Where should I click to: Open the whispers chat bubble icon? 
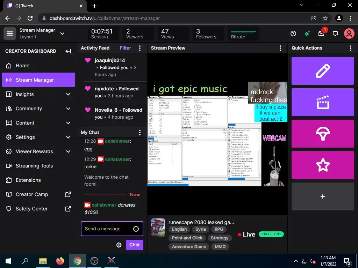tap(335, 34)
